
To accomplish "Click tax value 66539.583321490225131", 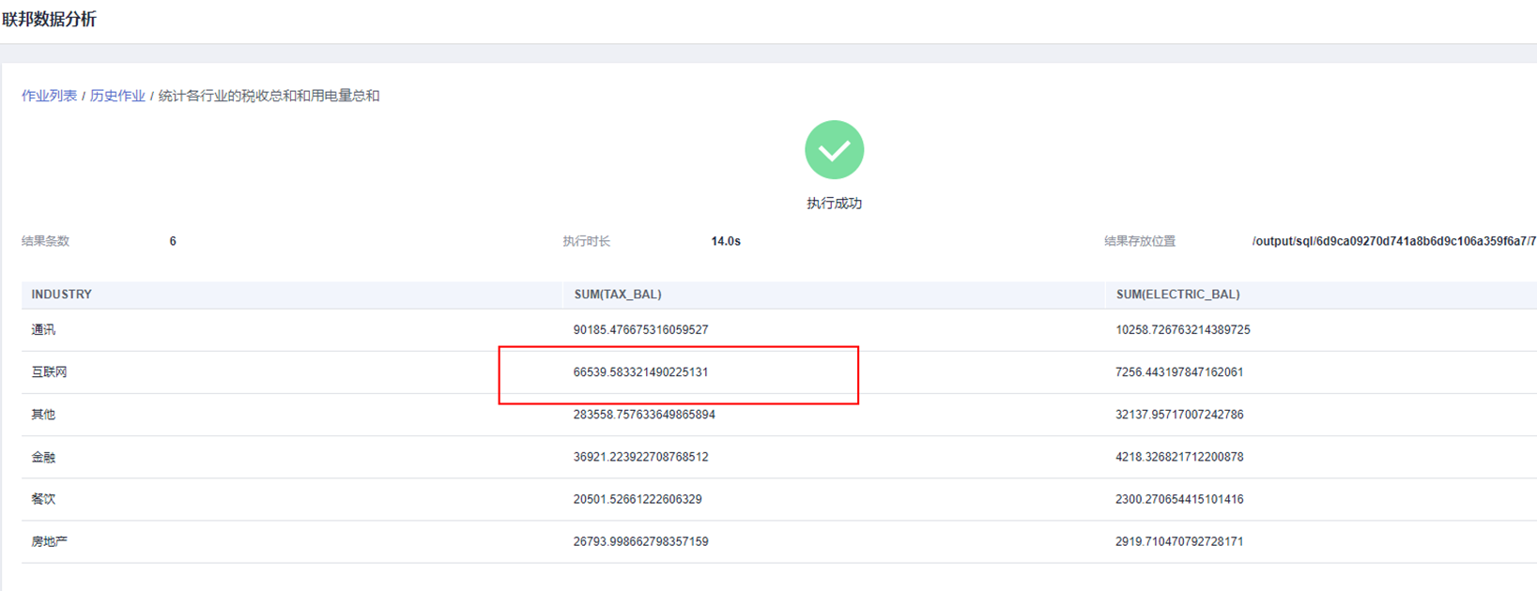I will tap(640, 372).
